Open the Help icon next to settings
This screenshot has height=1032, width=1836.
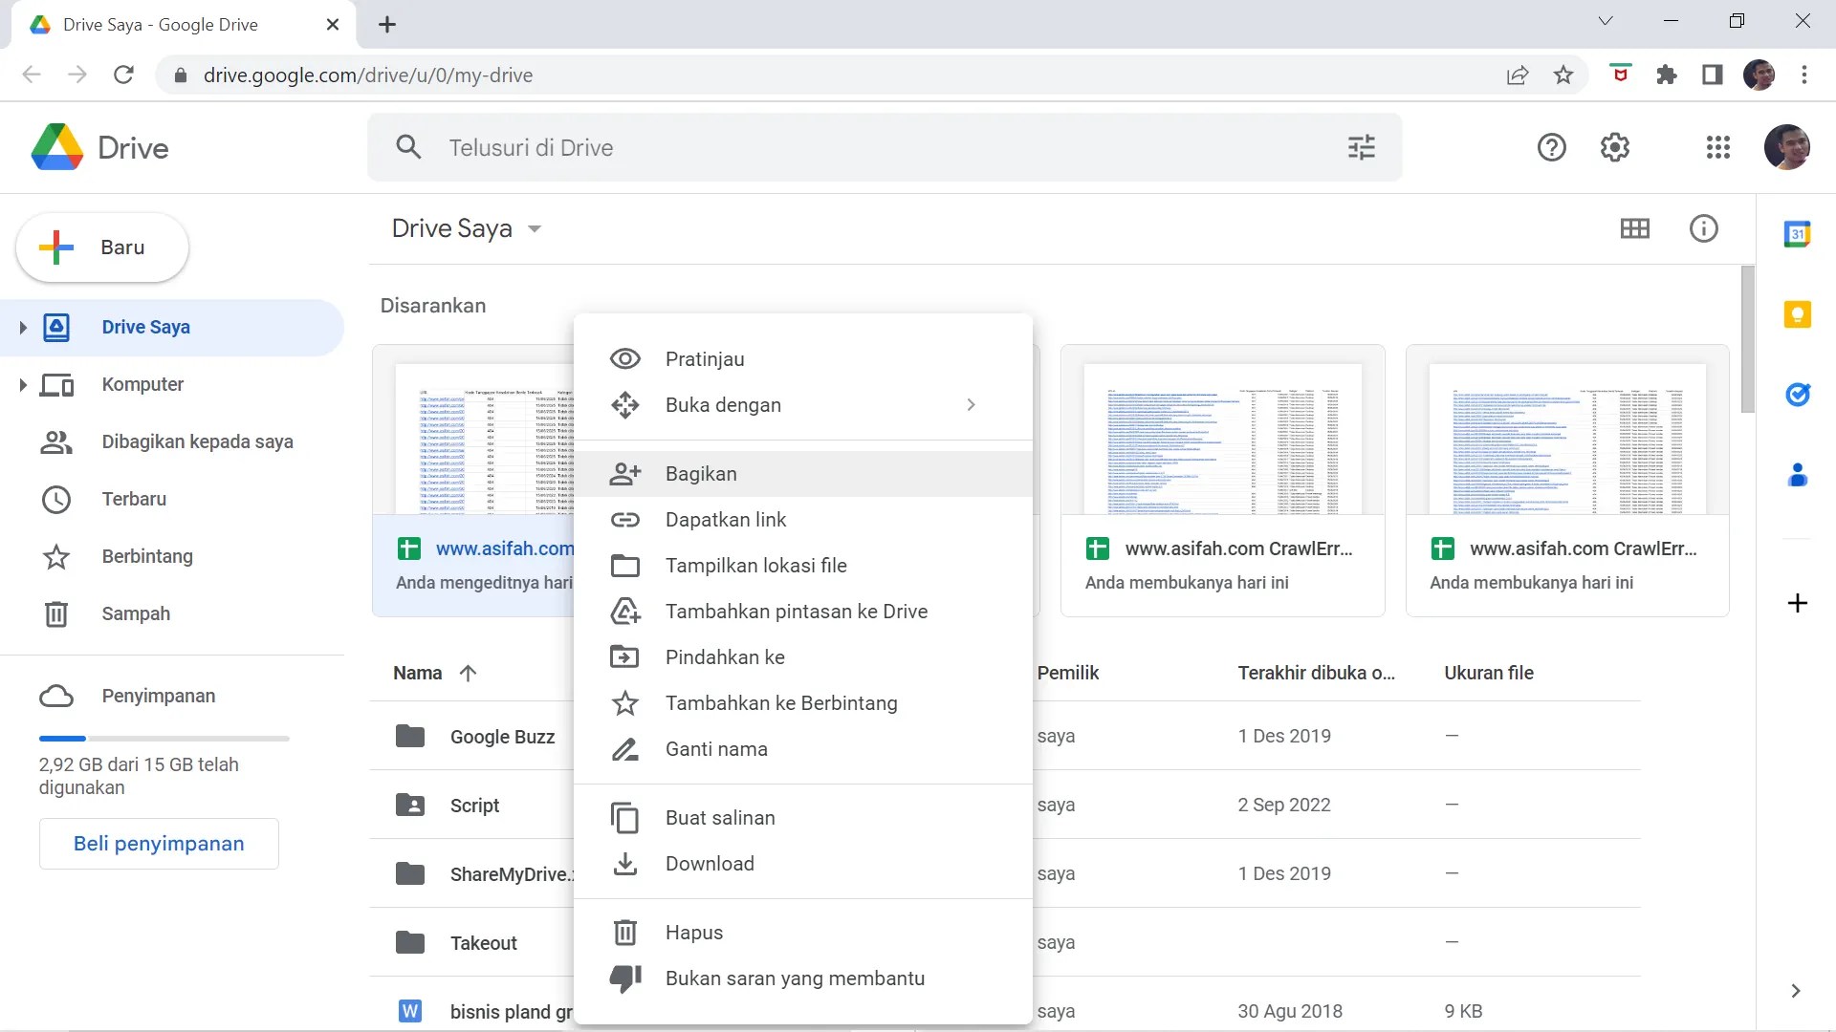(1552, 147)
